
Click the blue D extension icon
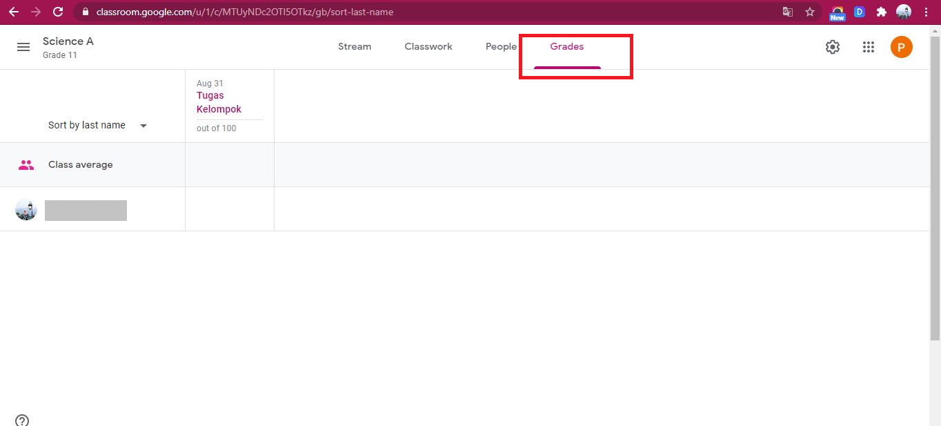[860, 12]
